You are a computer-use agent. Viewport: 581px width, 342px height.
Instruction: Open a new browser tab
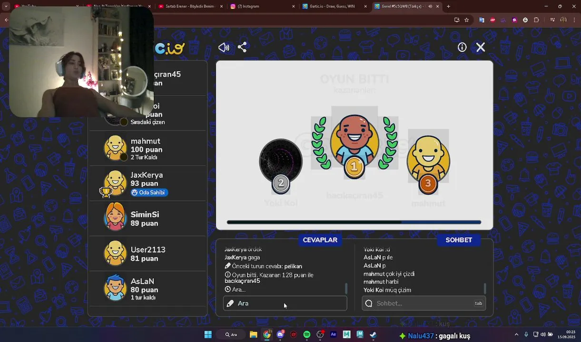pos(448,6)
